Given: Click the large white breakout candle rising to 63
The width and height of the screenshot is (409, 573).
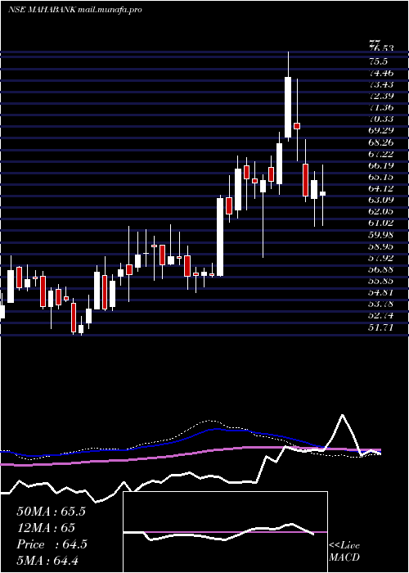Looking at the screenshot, I should coord(220,237).
